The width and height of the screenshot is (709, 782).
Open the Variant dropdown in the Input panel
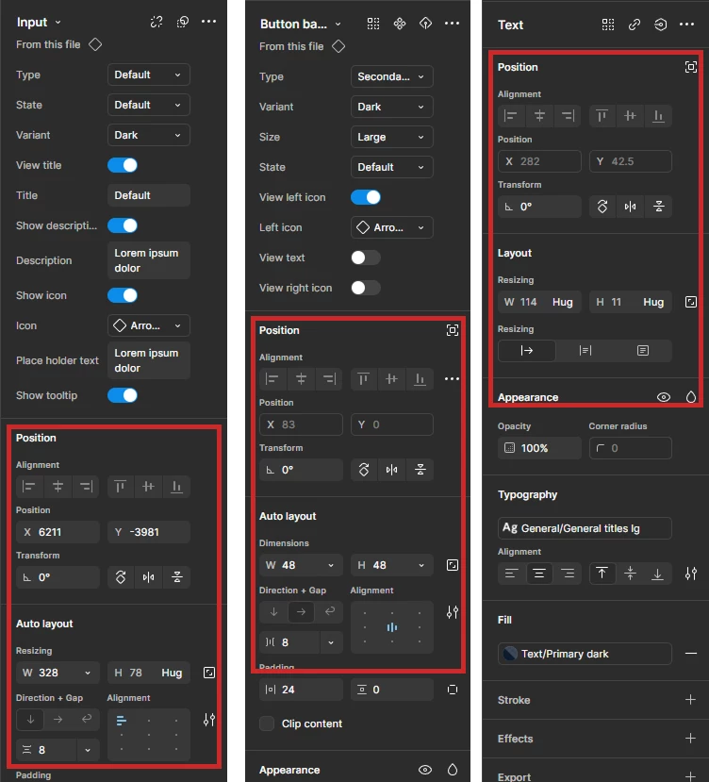click(149, 135)
